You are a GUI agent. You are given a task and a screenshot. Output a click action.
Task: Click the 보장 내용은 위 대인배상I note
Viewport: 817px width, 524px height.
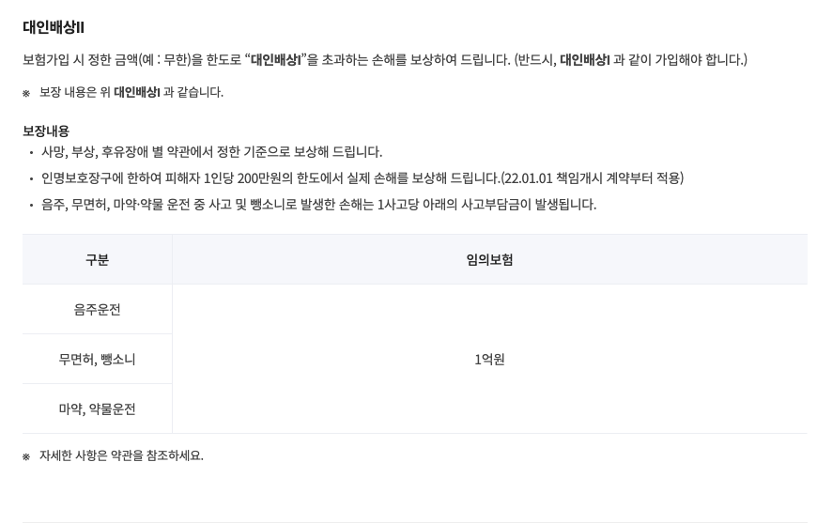click(131, 92)
